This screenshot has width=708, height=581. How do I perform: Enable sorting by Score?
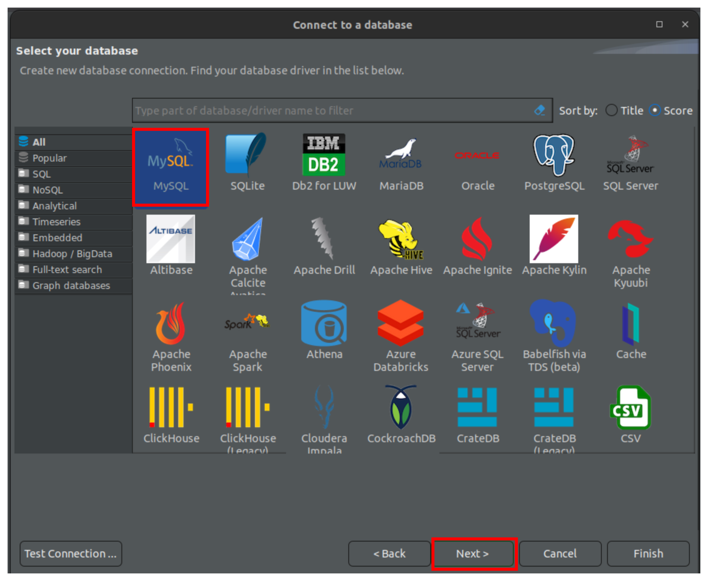pyautogui.click(x=655, y=110)
